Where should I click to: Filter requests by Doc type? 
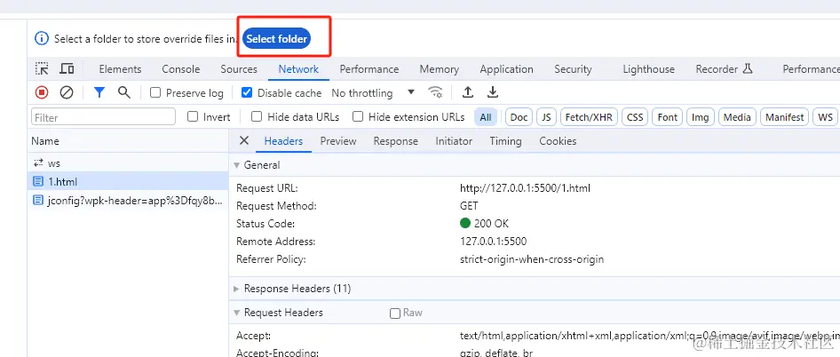[519, 117]
